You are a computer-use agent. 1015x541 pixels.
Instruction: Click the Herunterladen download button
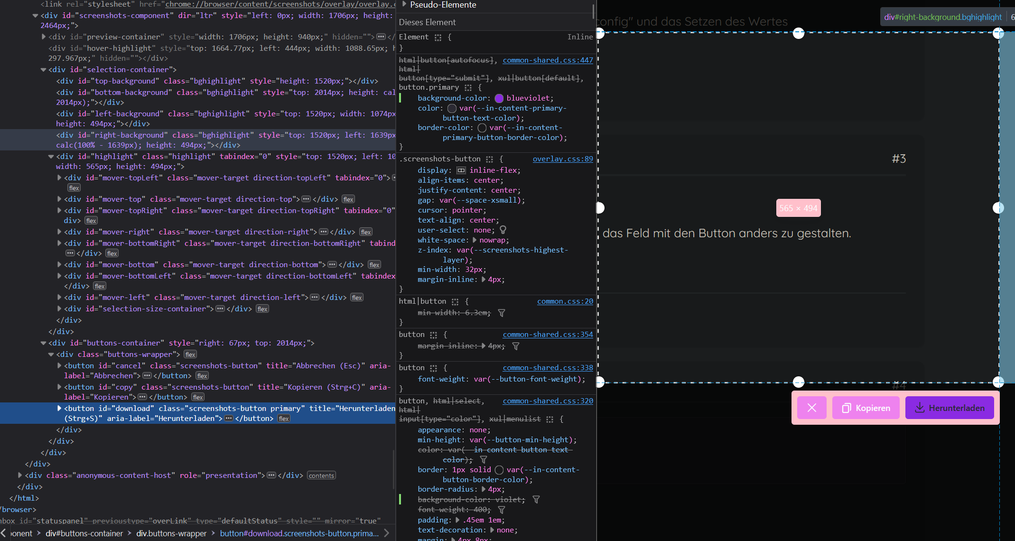click(949, 408)
